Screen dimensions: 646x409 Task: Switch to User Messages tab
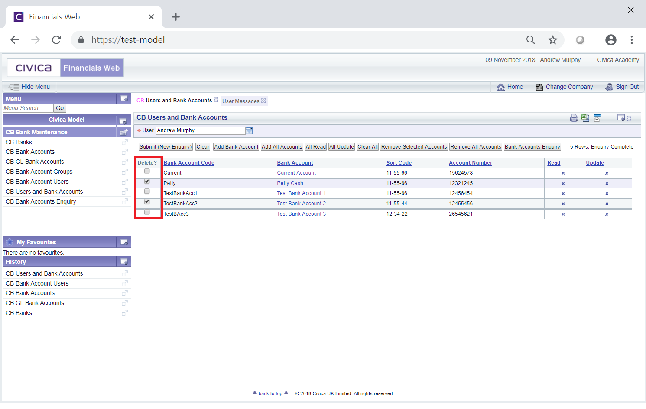coord(241,101)
